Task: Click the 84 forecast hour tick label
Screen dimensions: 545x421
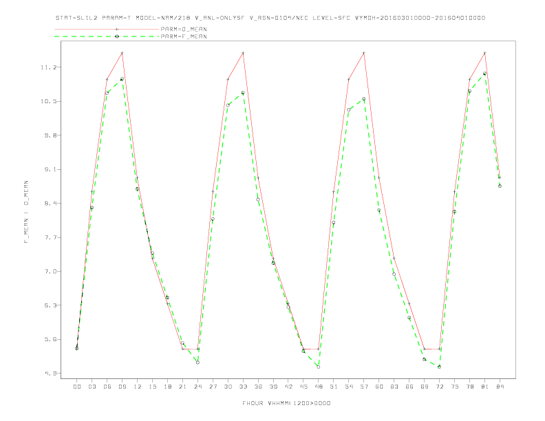Action: 500,387
